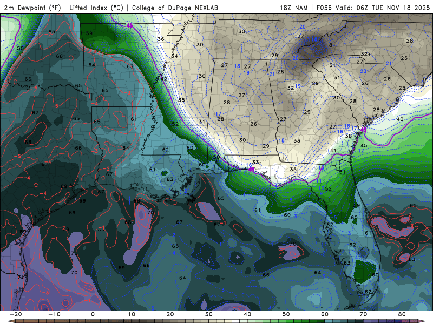The height and width of the screenshot is (324, 433).
Task: Click the dewpoint value '42' on the map
Action: tap(164, 79)
